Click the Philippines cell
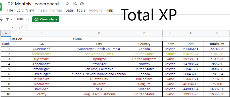 pos(144,79)
